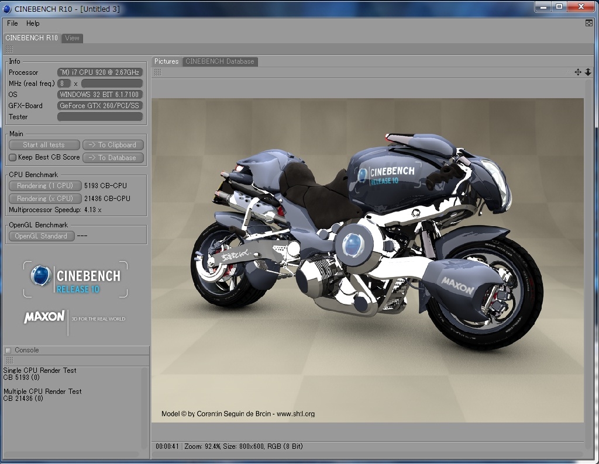Click the pan (four-arrow) icon above the picture
599x464 pixels.
pos(578,72)
